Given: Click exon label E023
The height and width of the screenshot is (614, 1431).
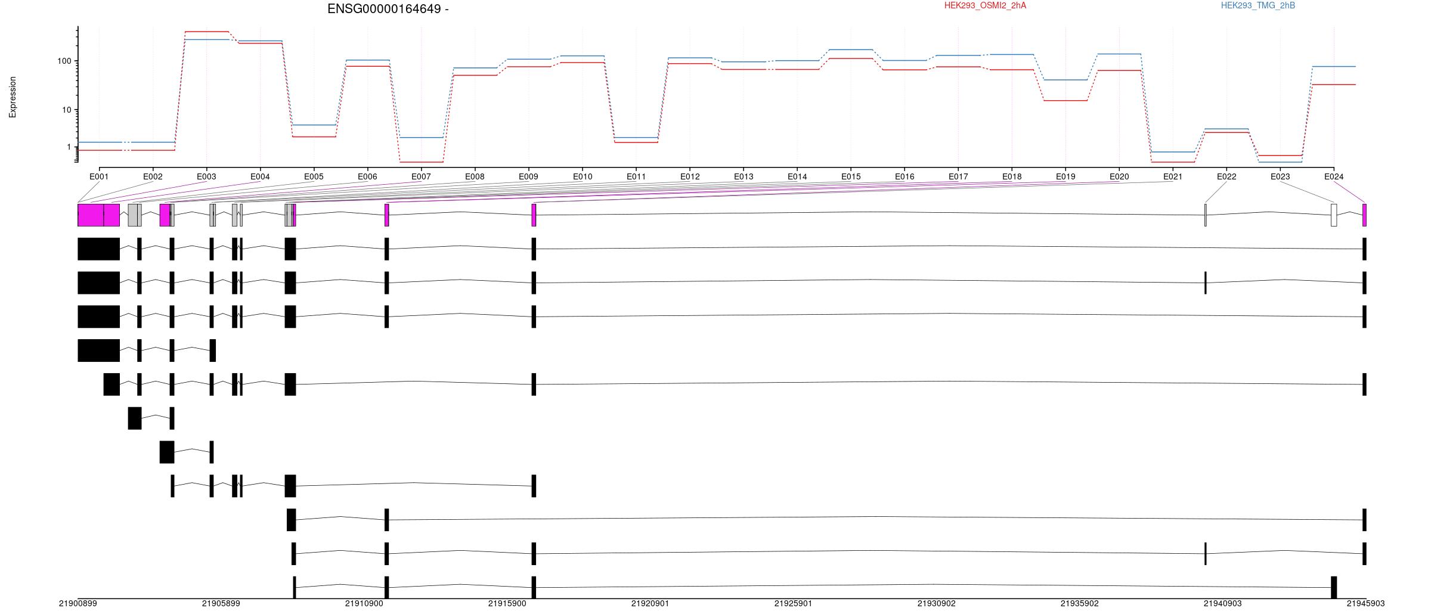Looking at the screenshot, I should click(1280, 176).
